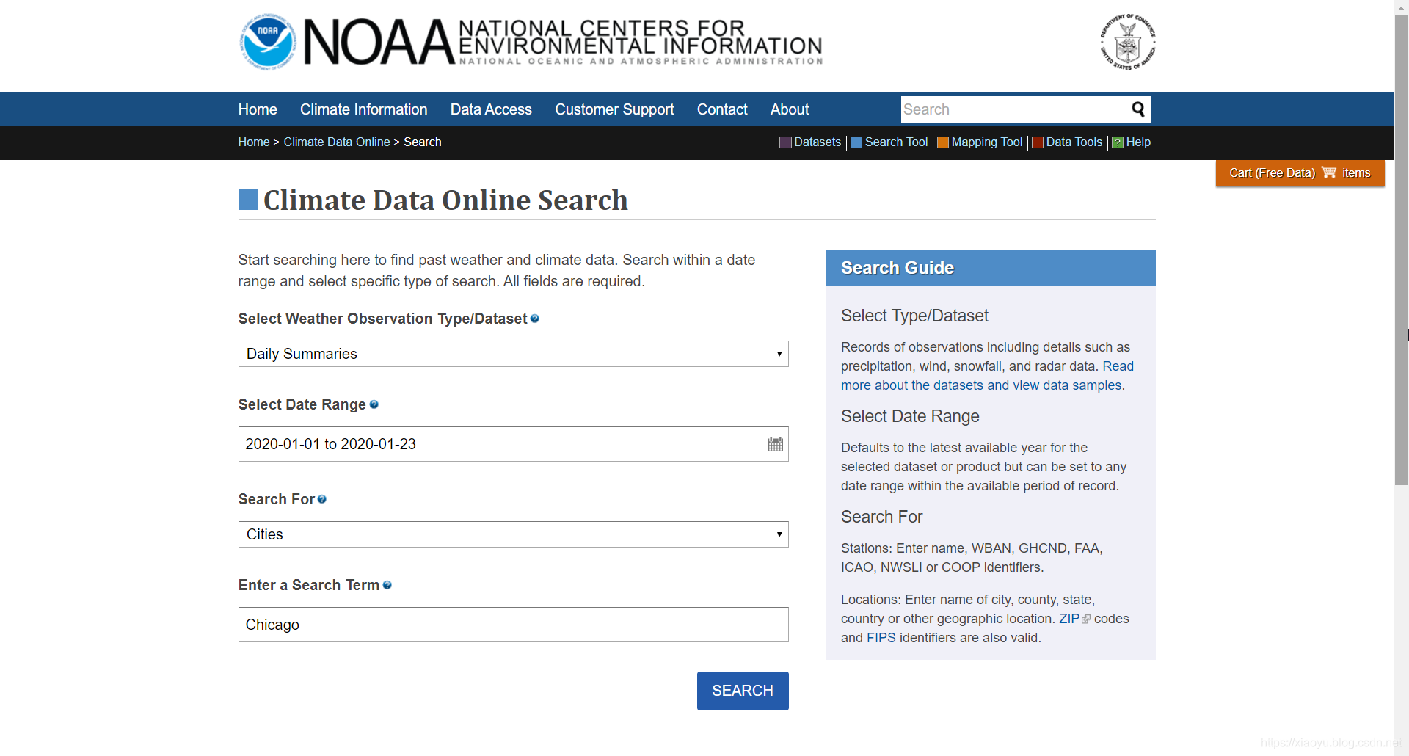Follow the Climate Data Online breadcrumb link

point(337,142)
